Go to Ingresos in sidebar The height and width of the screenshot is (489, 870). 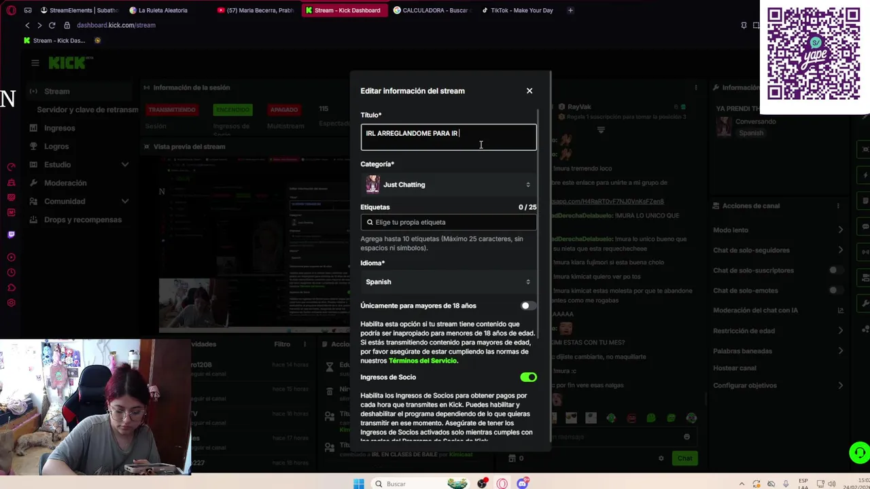tap(60, 128)
